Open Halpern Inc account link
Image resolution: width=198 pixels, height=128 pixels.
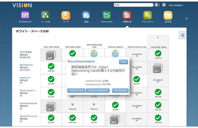point(25,78)
